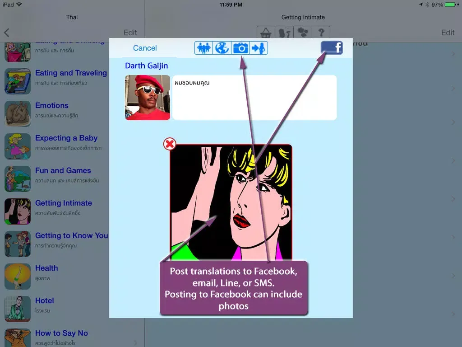Post to Facebook using the f button
The width and height of the screenshot is (462, 347).
point(332,47)
